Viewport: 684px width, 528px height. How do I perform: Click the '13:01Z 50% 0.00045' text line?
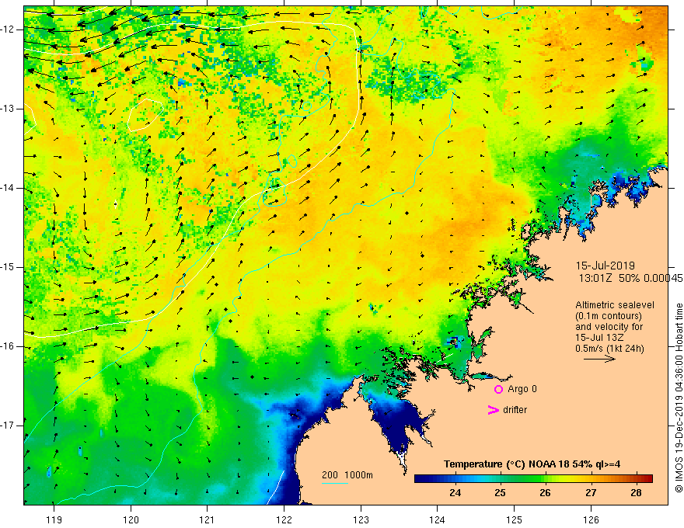click(x=630, y=278)
